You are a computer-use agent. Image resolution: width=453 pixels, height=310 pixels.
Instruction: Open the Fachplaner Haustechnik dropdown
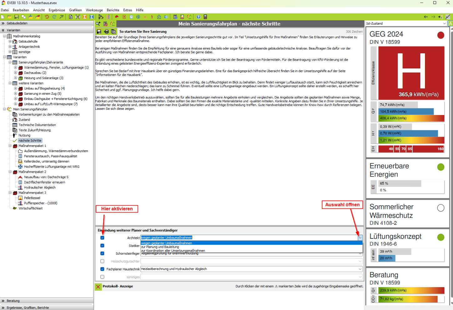(360, 269)
